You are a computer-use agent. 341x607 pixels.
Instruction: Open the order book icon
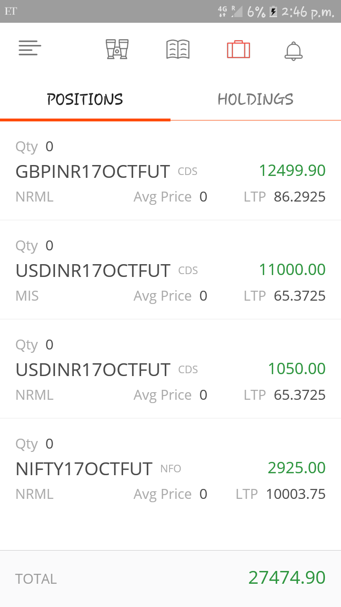[178, 49]
